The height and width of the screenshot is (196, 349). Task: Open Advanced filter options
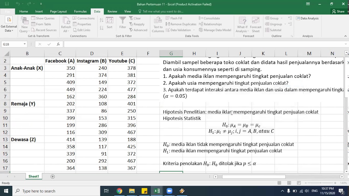coord(138,30)
